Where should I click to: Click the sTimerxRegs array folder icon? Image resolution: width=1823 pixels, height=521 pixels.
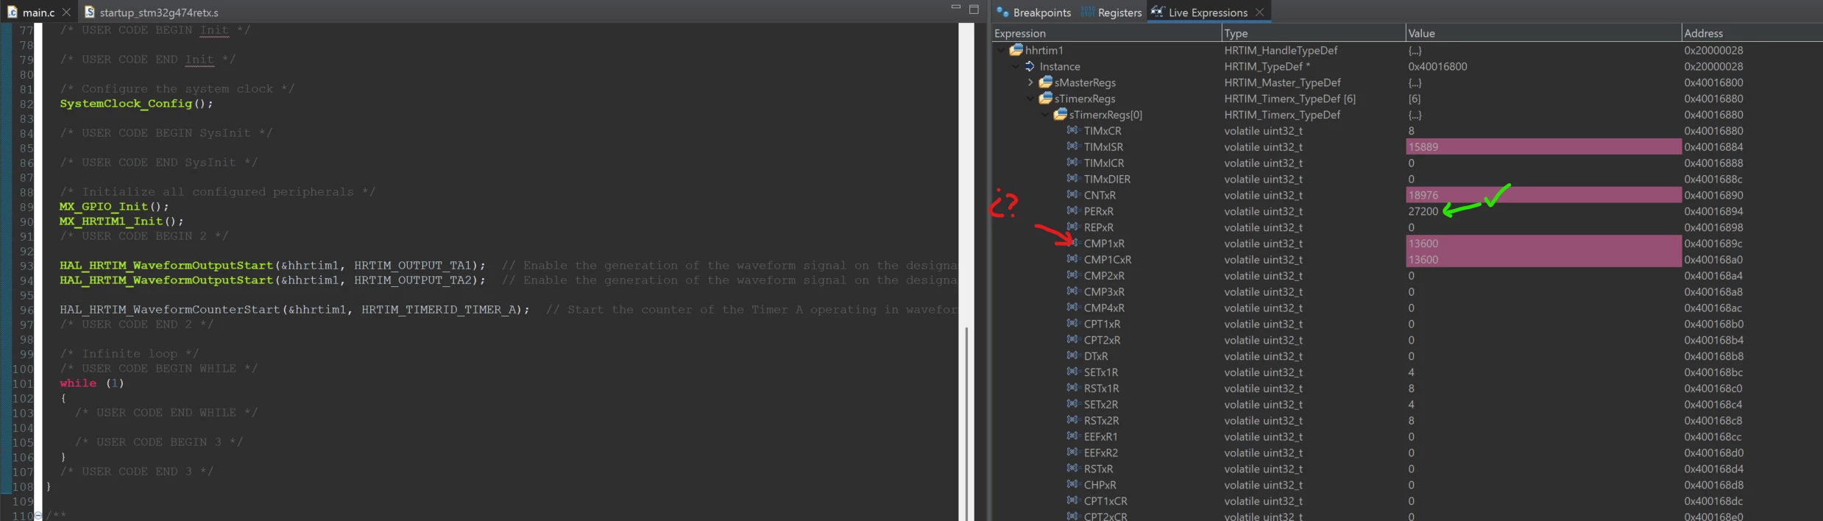point(1046,99)
